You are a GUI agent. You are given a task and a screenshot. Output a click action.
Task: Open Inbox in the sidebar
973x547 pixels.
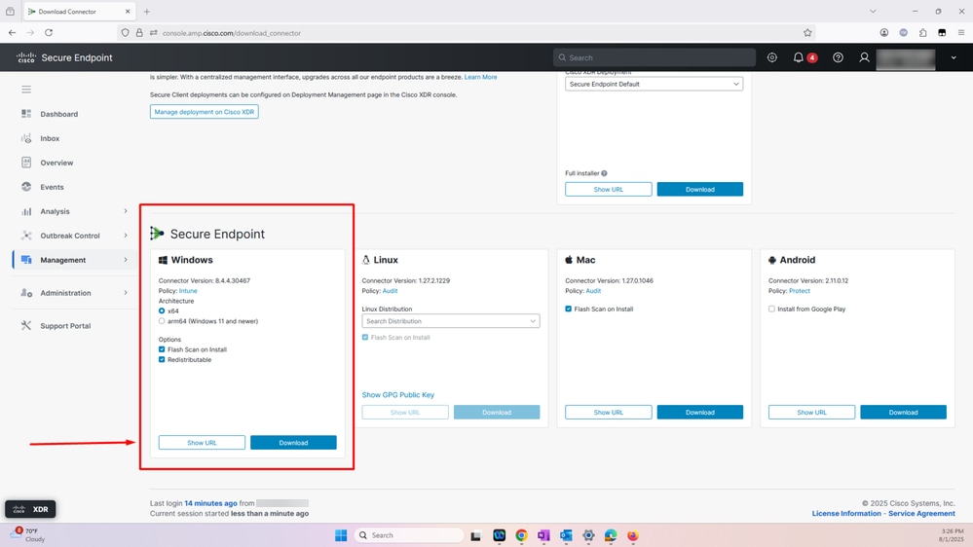[x=50, y=138]
